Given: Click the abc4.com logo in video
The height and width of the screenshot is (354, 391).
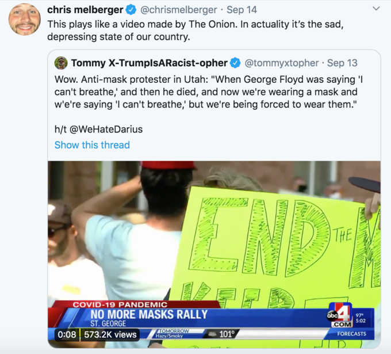Looking at the screenshot, I should [x=341, y=315].
